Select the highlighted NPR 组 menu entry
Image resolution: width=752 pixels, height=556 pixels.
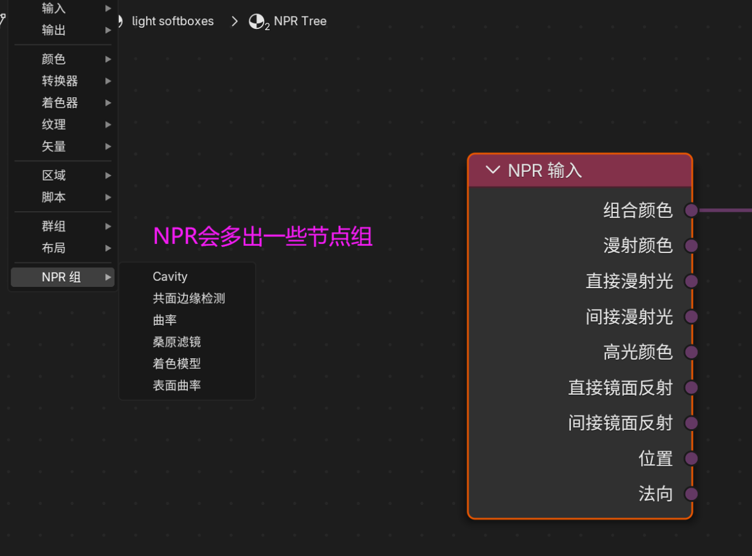point(63,277)
